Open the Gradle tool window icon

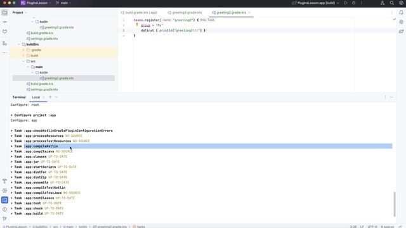click(401, 31)
